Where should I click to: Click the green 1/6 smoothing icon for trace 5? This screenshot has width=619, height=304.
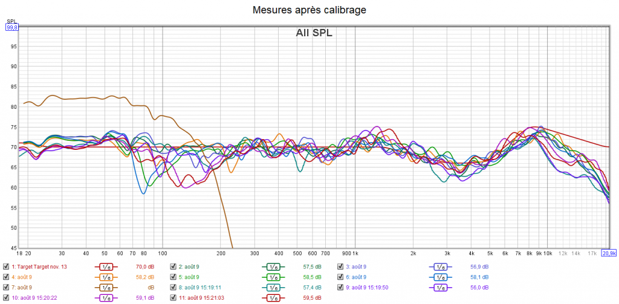click(x=273, y=277)
